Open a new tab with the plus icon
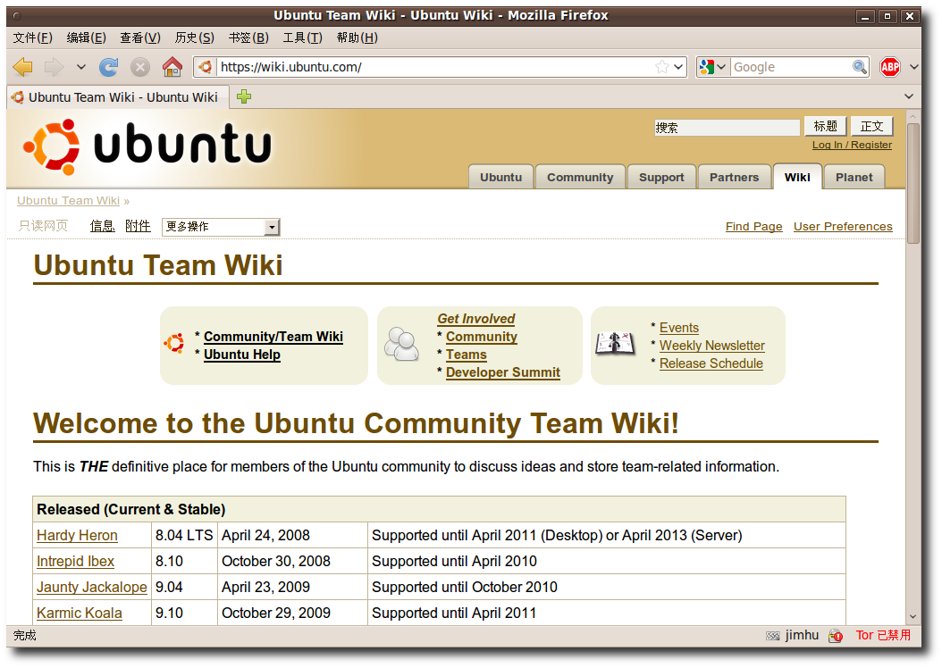The width and height of the screenshot is (942, 668). tap(244, 96)
